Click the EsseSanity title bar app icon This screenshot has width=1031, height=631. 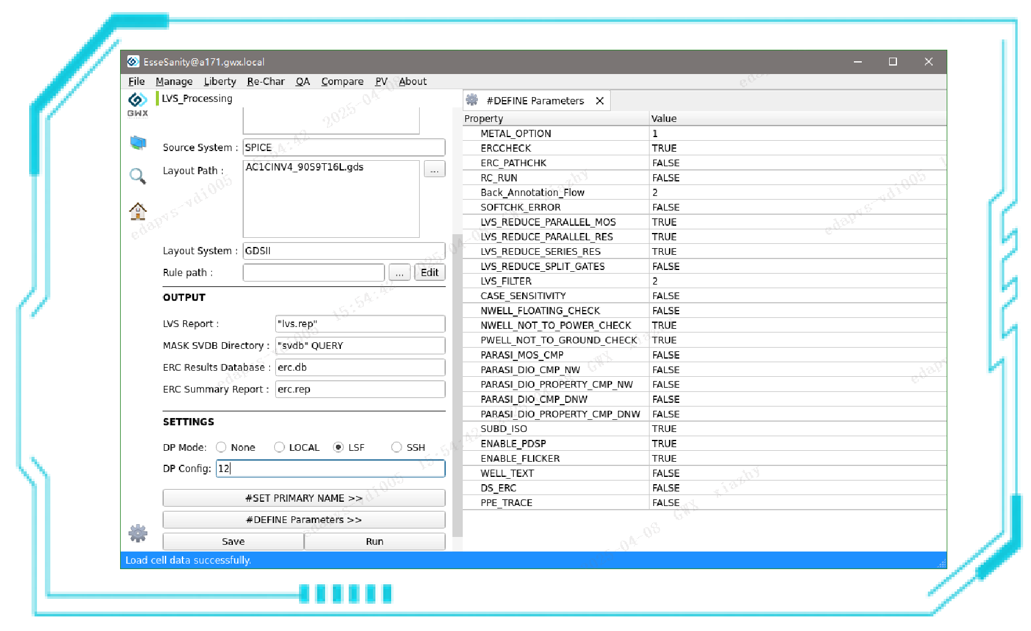point(133,62)
